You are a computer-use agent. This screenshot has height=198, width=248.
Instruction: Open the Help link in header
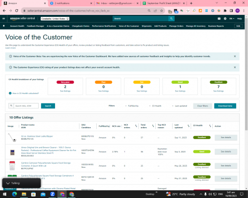click(x=240, y=19)
